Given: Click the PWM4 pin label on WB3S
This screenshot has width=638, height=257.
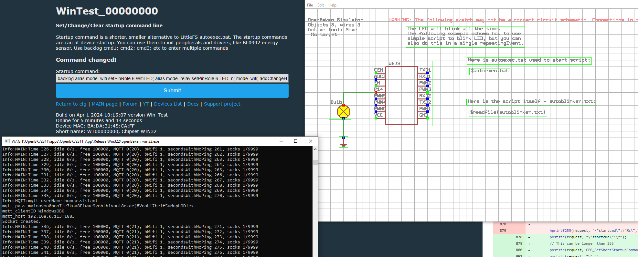Looking at the screenshot, I should click(x=380, y=102).
